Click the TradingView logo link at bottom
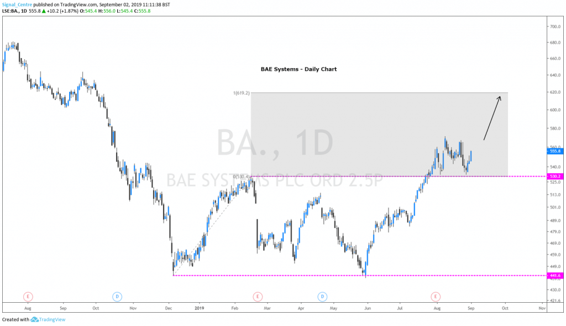 coord(48,319)
